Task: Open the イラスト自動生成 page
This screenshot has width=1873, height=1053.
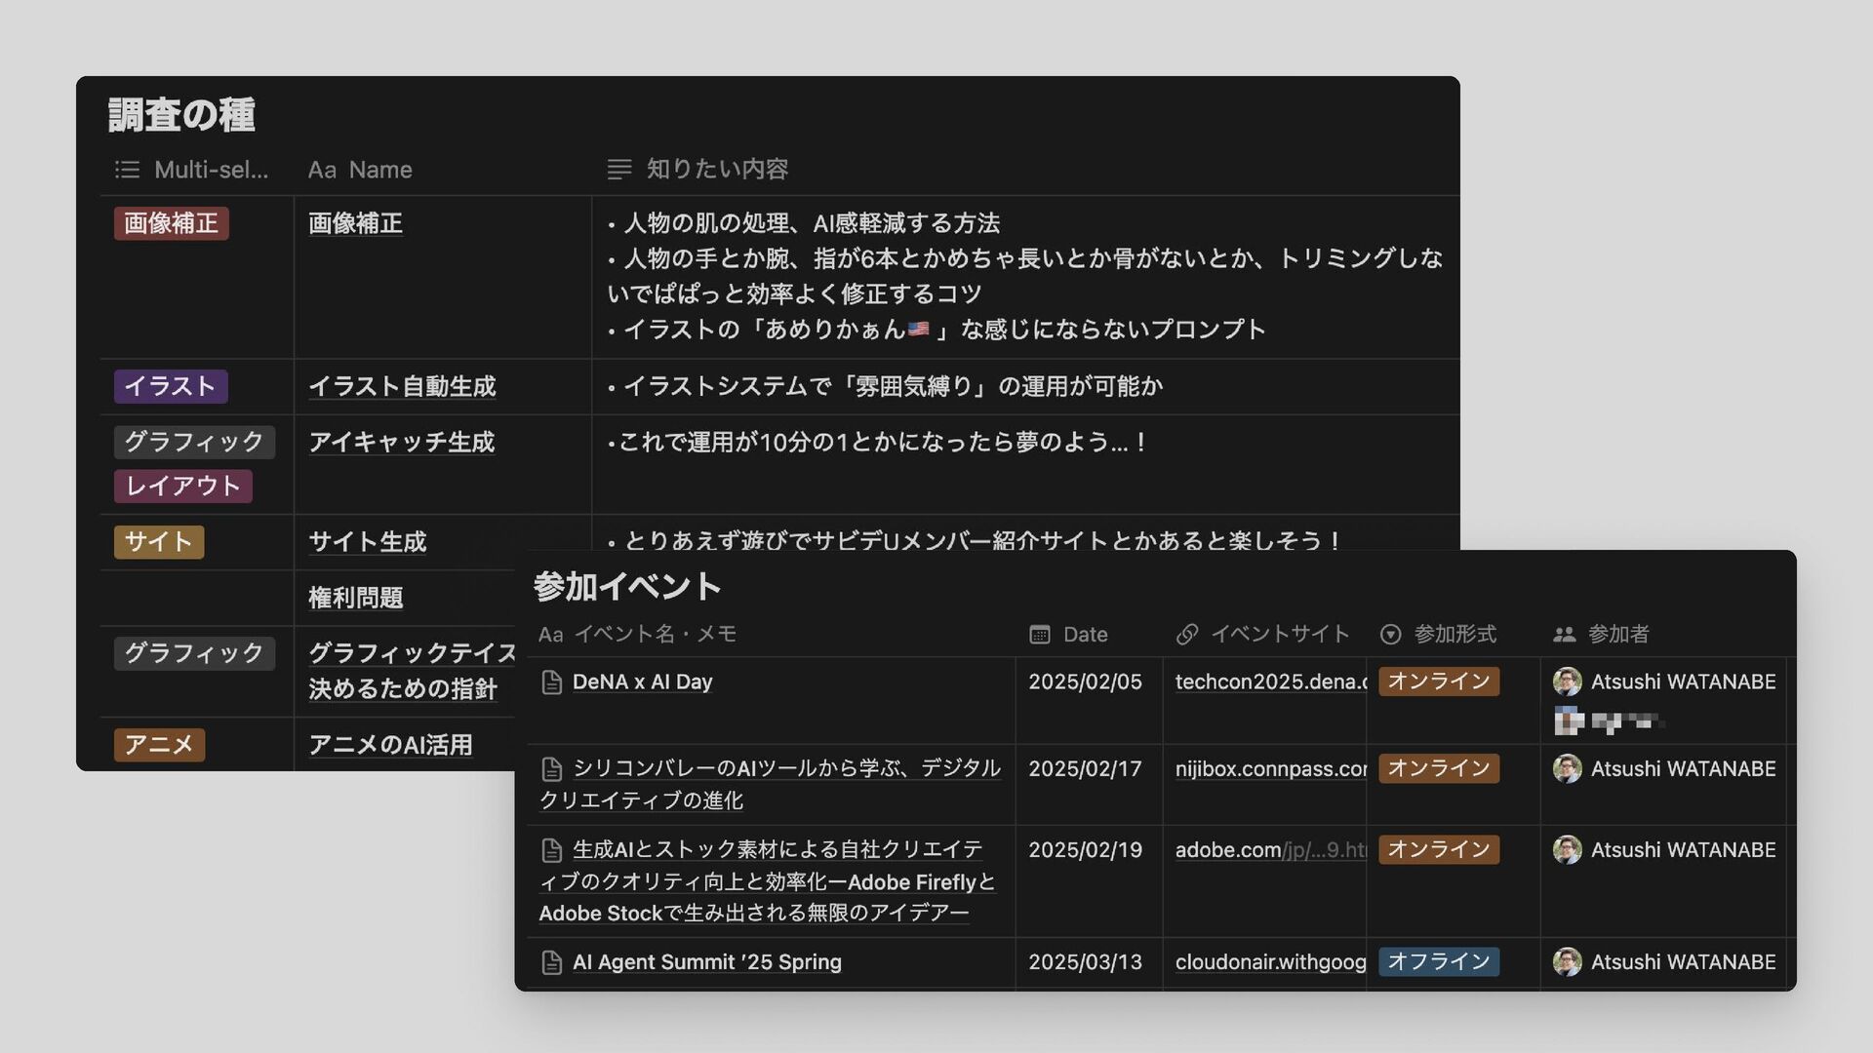Action: pos(402,386)
